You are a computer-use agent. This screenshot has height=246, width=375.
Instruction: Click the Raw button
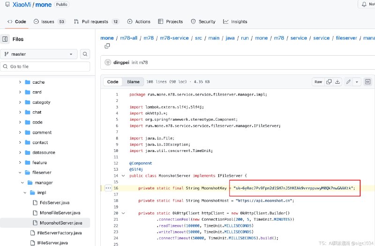(318, 82)
